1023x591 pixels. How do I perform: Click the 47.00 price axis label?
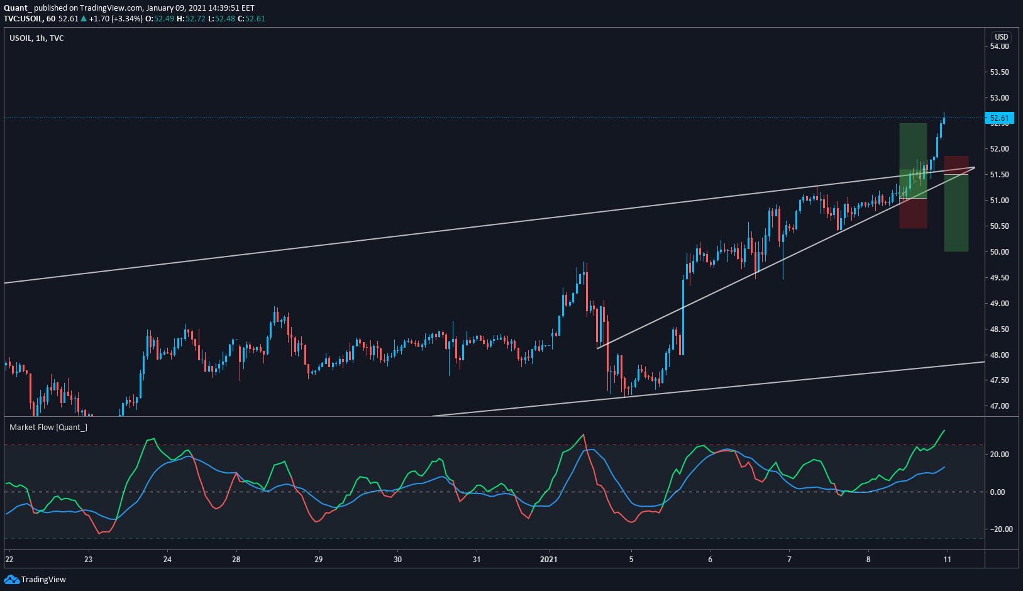[x=1000, y=406]
